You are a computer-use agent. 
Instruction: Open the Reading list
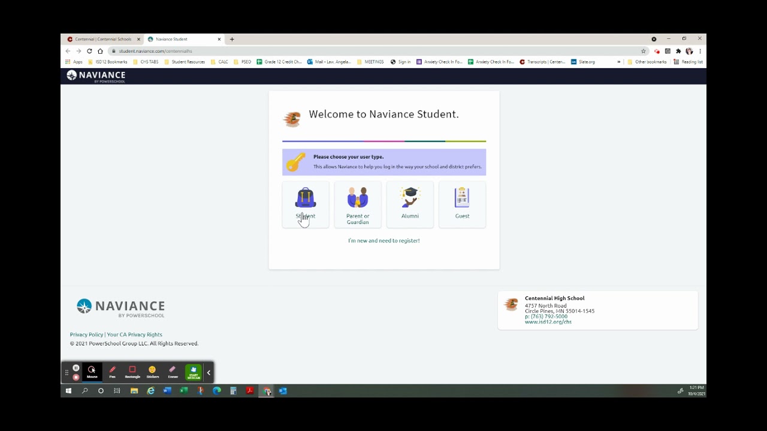[x=688, y=62]
